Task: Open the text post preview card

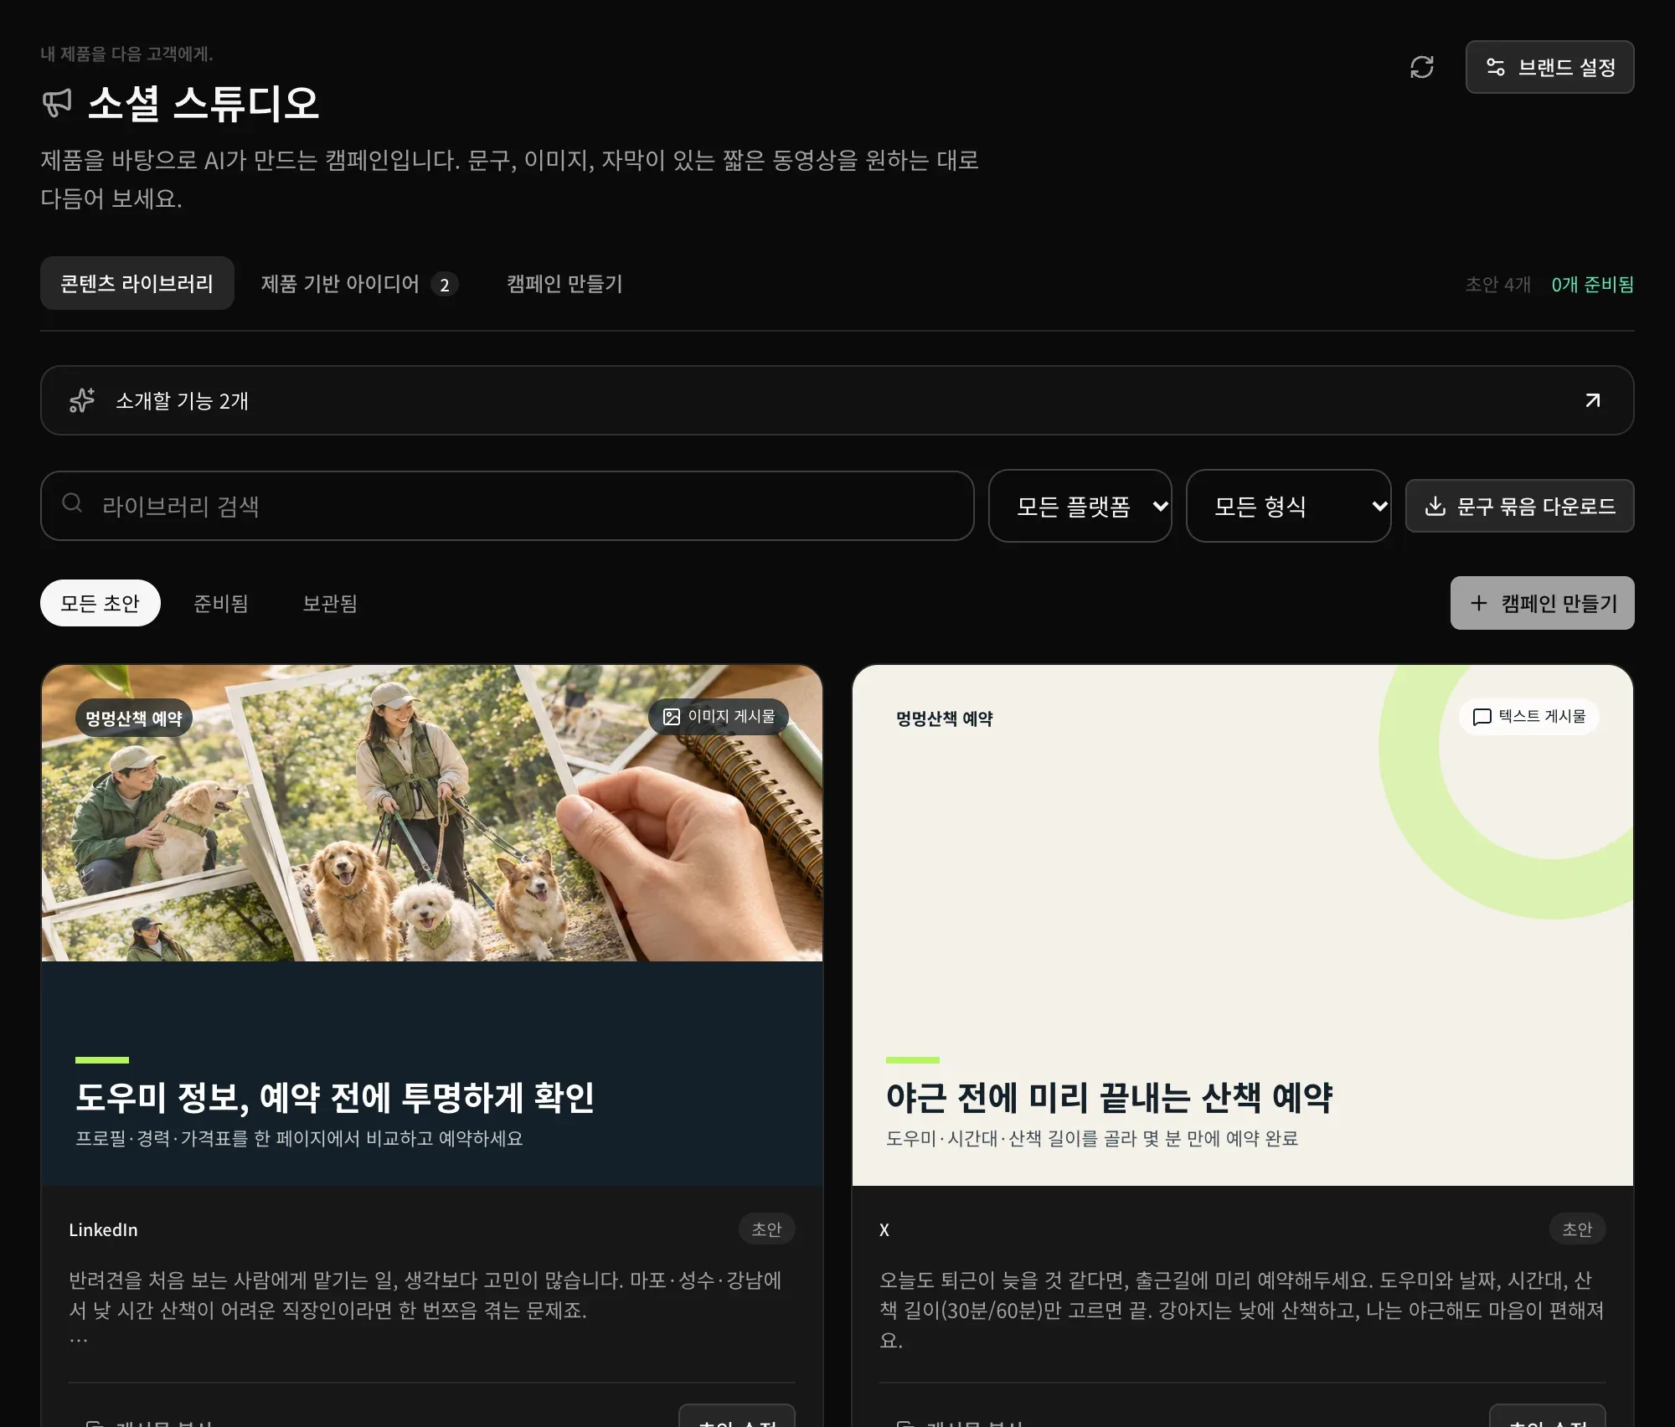Action: (x=1243, y=925)
